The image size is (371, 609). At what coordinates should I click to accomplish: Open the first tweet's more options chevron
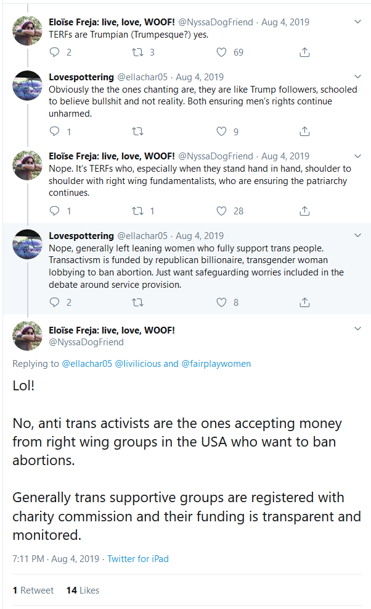(358, 22)
